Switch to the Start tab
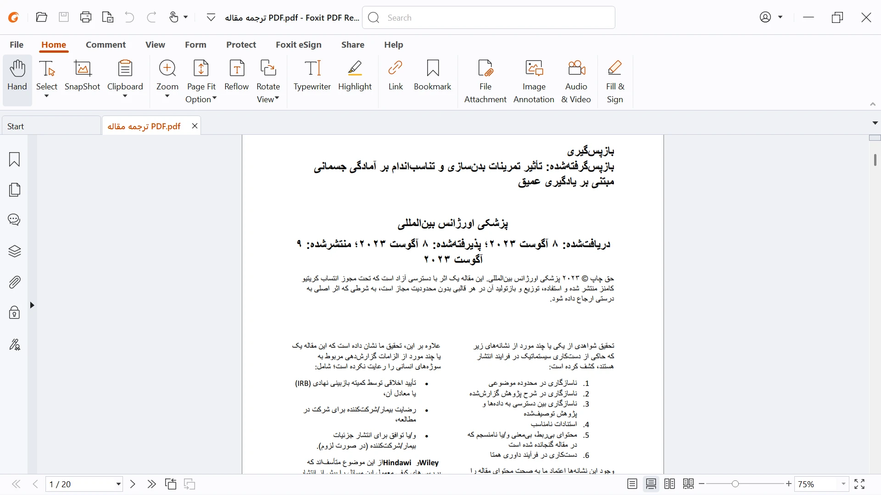The width and height of the screenshot is (881, 495). 50,126
